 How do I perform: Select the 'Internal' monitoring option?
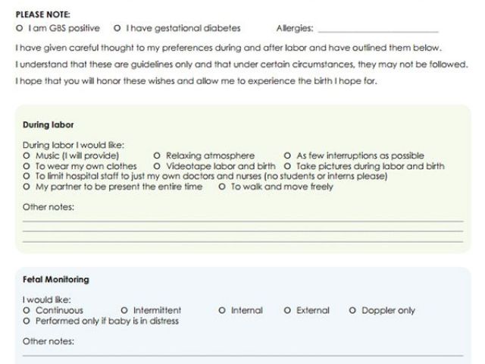tap(222, 310)
